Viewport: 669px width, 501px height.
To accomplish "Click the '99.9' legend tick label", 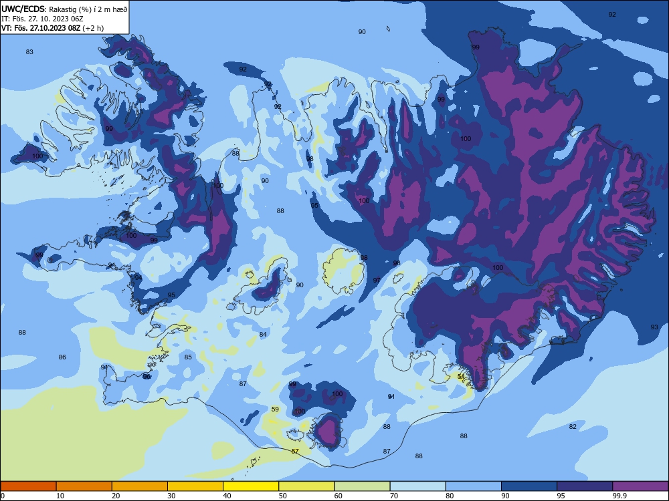I will coord(620,496).
